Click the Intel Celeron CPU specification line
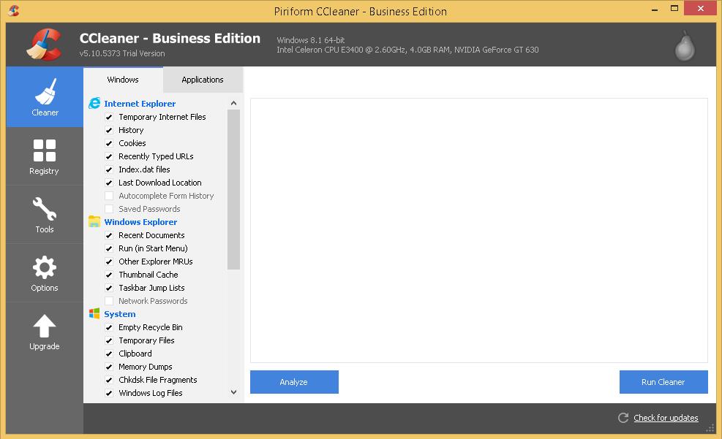This screenshot has height=439, width=722. pos(407,50)
